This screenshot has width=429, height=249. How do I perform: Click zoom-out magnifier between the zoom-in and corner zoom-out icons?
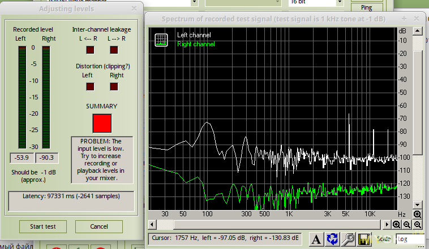click(x=407, y=225)
